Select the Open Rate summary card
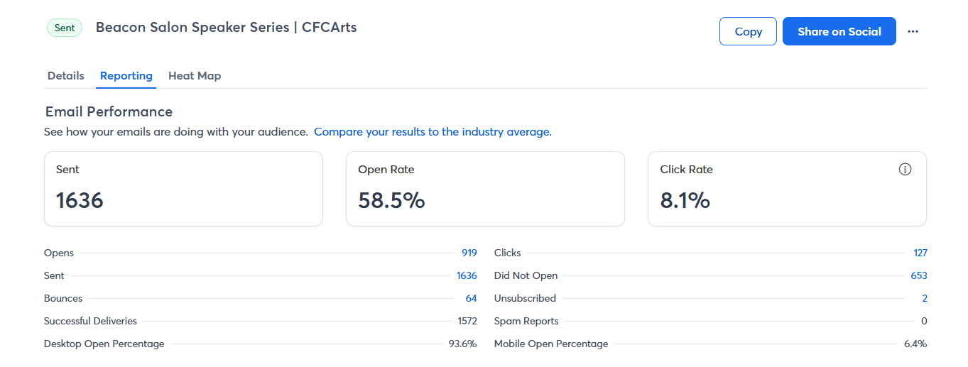The width and height of the screenshot is (968, 367). point(485,189)
